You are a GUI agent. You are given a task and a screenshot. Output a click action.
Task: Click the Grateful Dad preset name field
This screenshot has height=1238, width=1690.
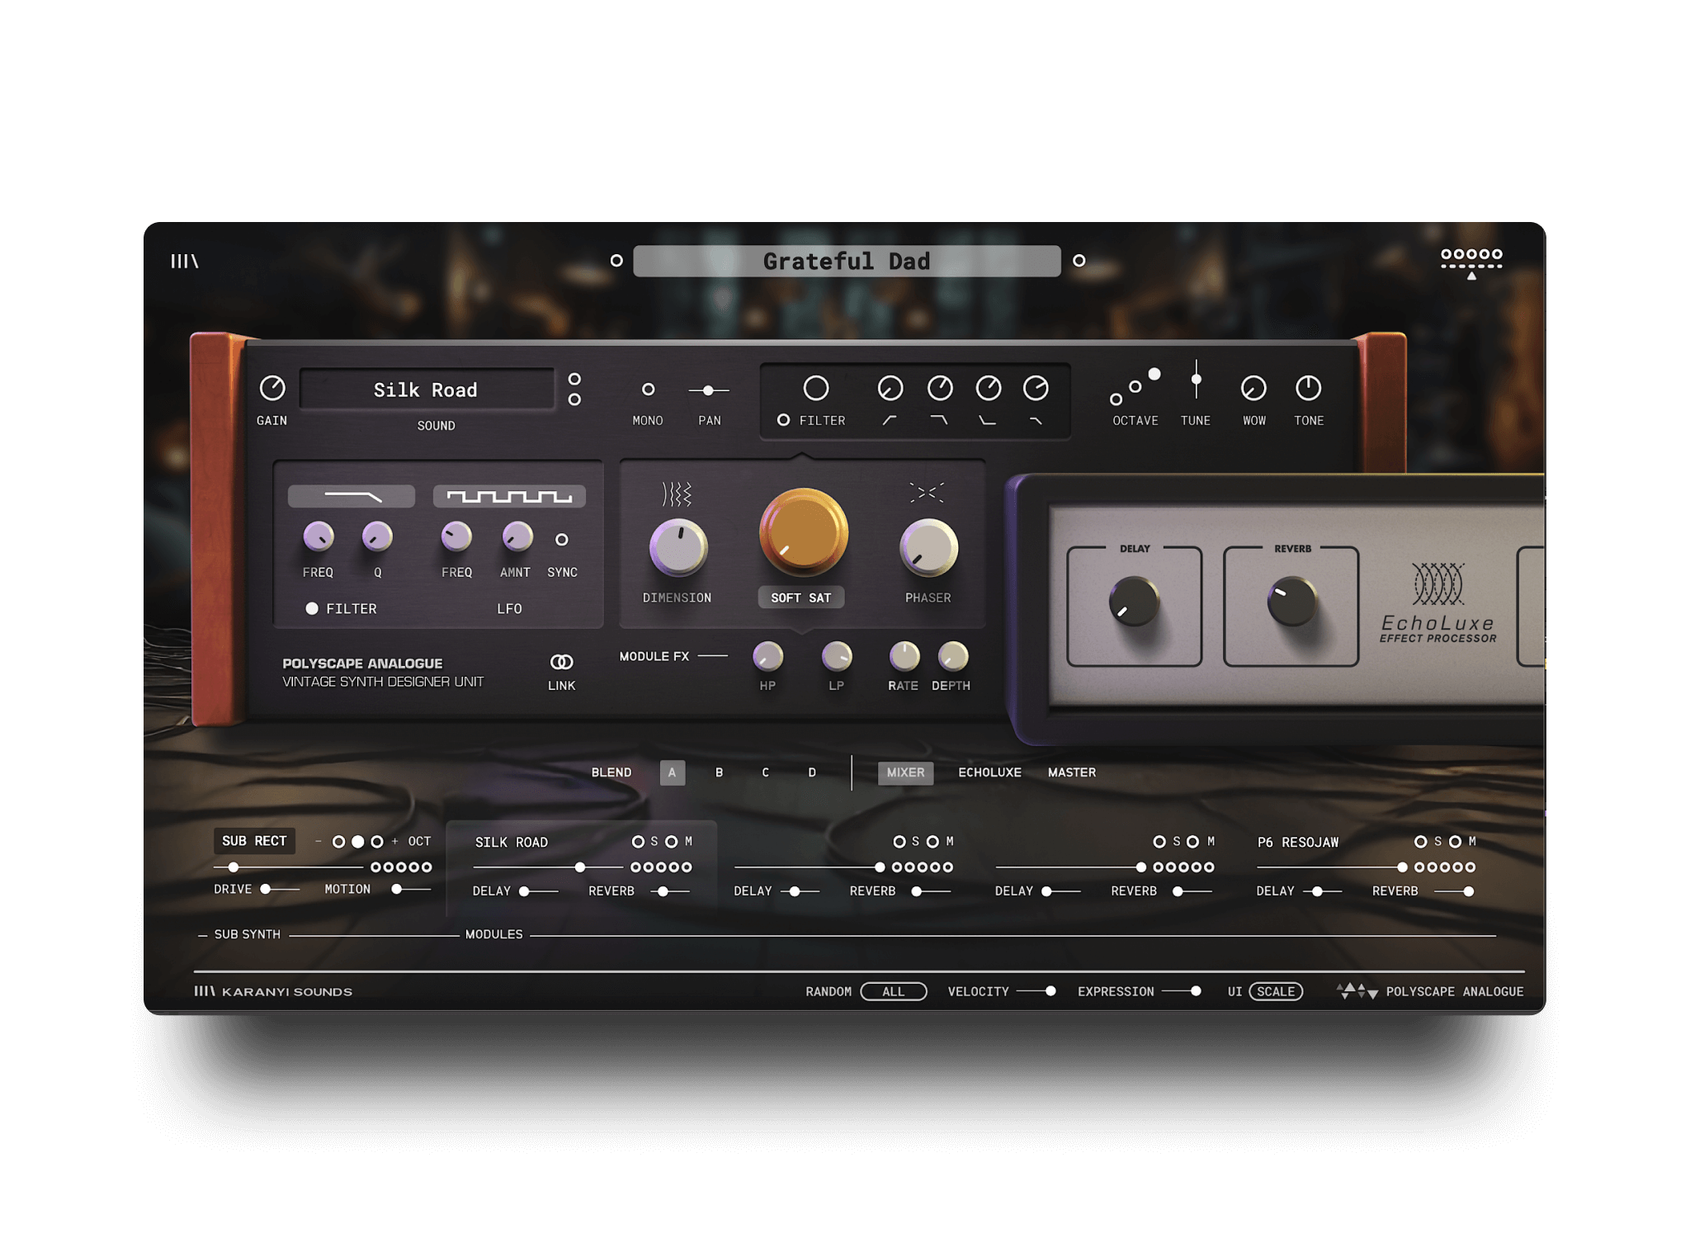[847, 261]
